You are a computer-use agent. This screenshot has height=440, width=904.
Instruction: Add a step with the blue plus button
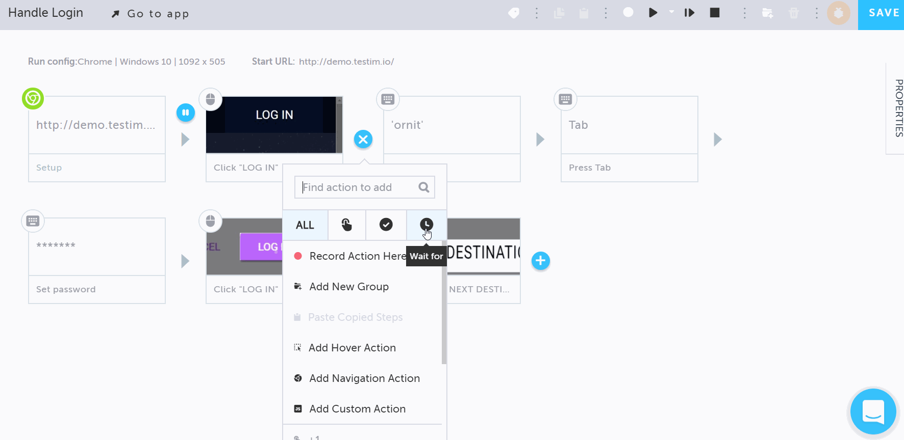coord(541,261)
